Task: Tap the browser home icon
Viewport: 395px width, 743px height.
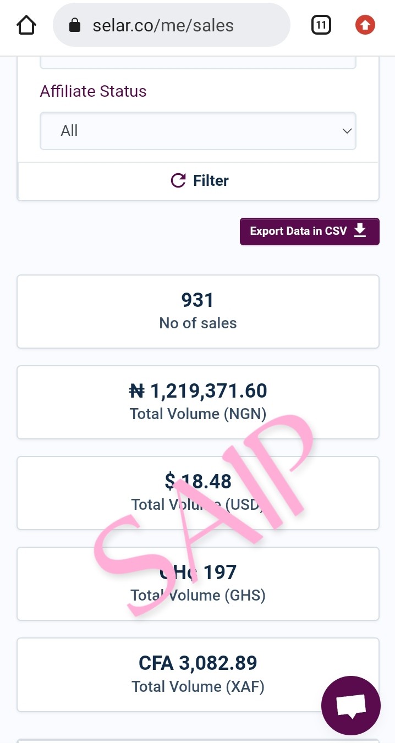Action: 26,25
